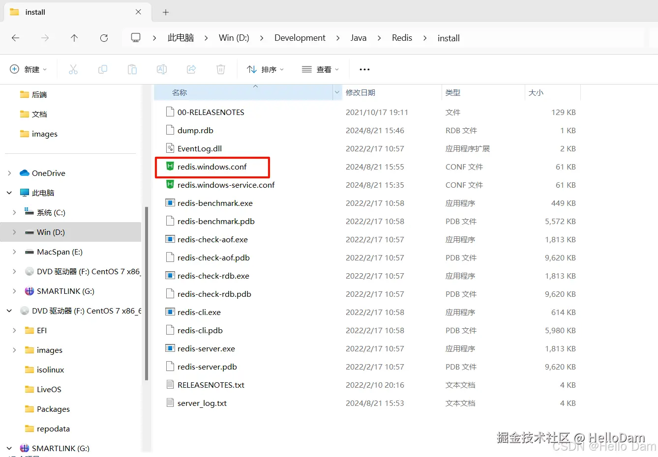
Task: Click the redis.windows-service.conf file icon
Action: [170, 185]
